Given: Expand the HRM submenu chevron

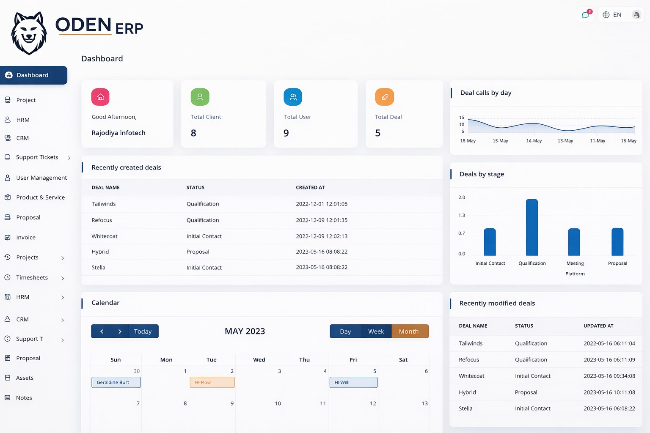Looking at the screenshot, I should [63, 297].
